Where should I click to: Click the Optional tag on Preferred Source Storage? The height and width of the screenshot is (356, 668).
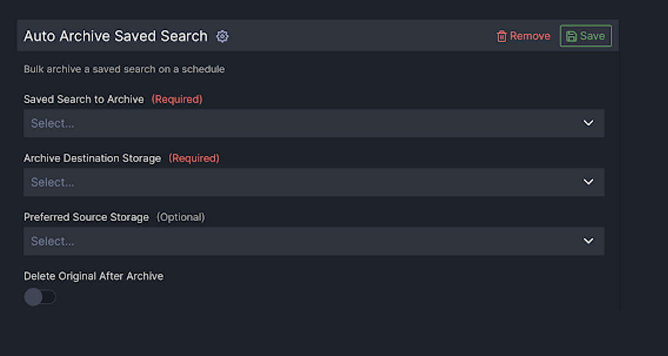[181, 217]
